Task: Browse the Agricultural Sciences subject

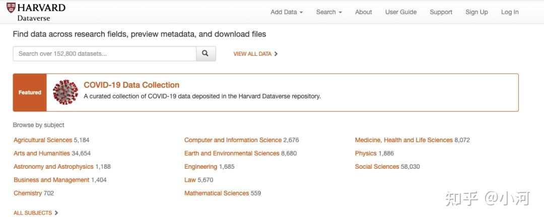Action: click(x=43, y=140)
